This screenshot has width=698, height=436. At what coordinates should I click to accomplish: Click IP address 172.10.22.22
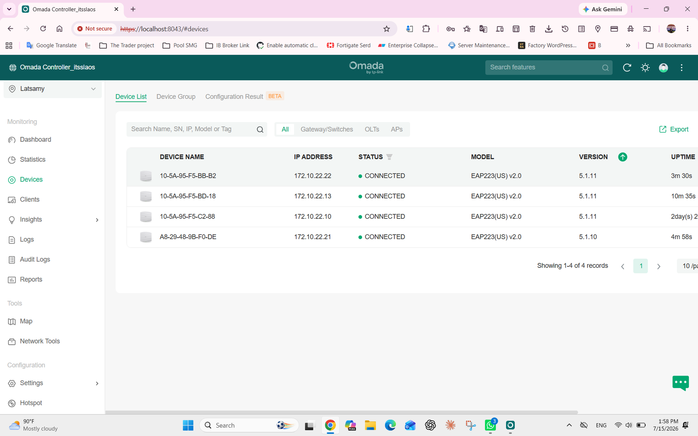[312, 176]
